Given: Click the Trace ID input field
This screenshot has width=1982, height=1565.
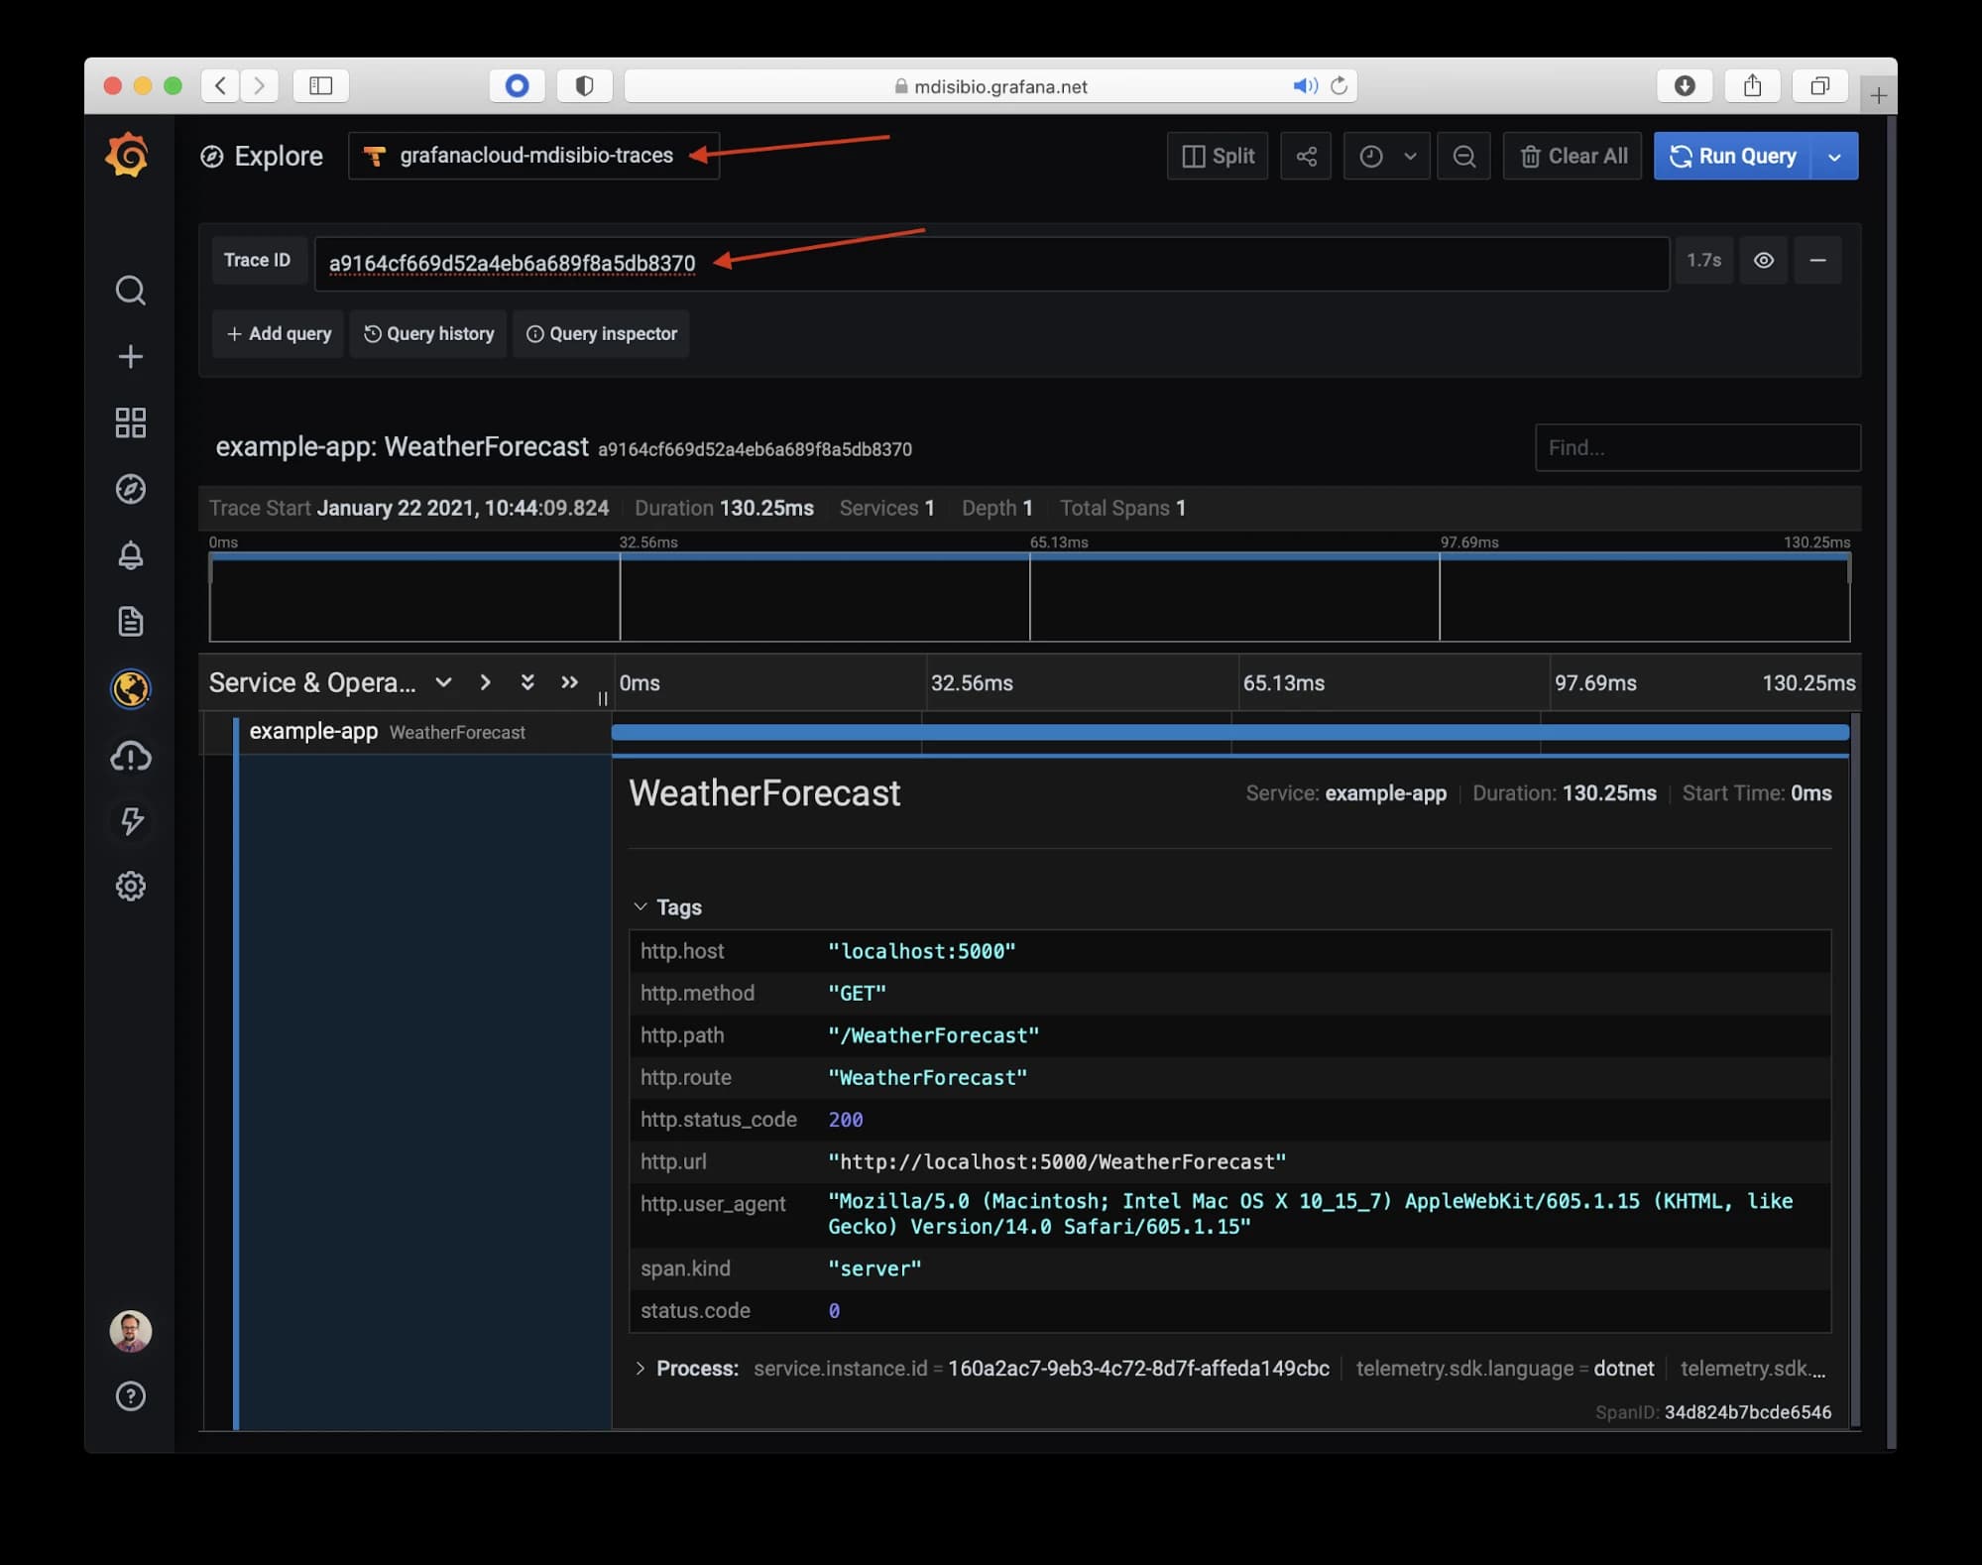Looking at the screenshot, I should coord(991,263).
